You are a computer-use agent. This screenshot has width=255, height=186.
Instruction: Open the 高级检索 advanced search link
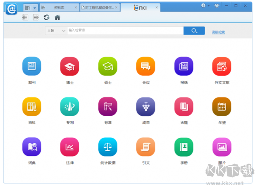pyautogui.click(x=218, y=32)
